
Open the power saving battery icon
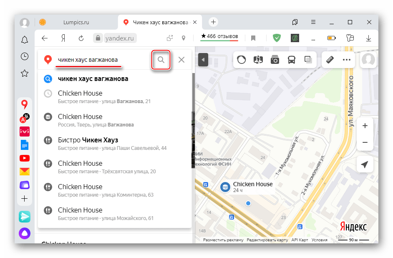point(331,38)
